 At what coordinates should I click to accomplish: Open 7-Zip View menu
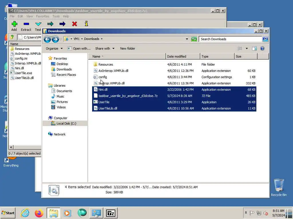[x=29, y=16]
